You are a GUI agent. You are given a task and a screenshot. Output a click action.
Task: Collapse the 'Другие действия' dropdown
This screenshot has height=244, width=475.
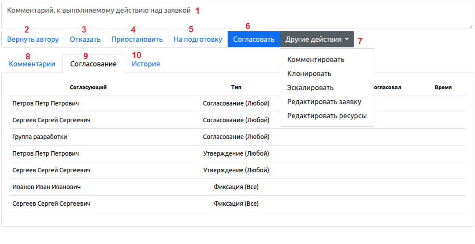click(x=317, y=39)
